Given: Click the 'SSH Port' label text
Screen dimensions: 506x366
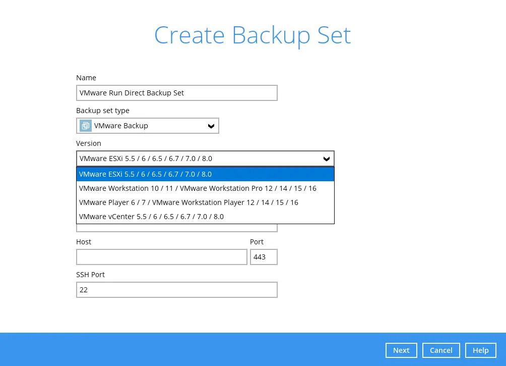Looking at the screenshot, I should tap(90, 275).
